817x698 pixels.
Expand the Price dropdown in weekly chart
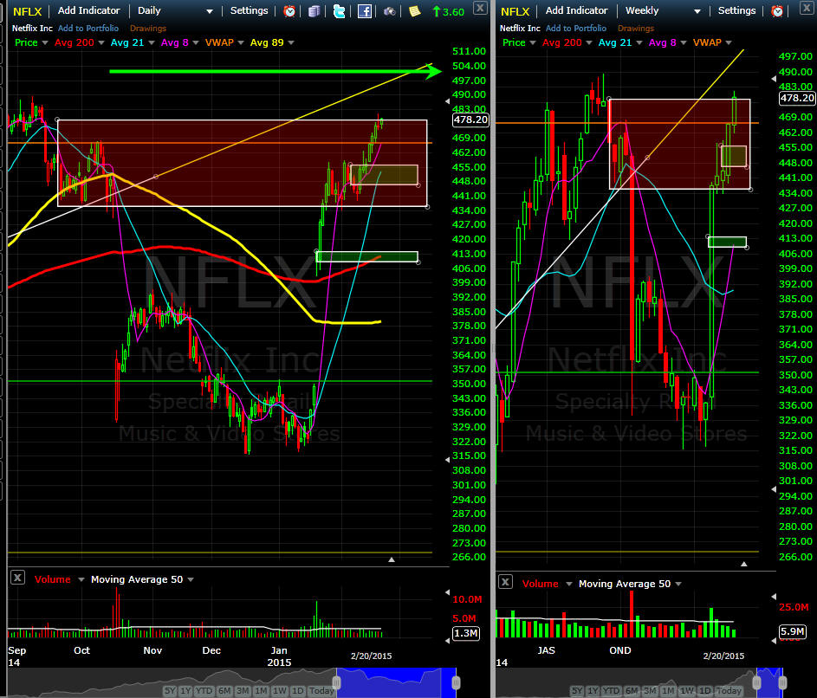[x=533, y=42]
